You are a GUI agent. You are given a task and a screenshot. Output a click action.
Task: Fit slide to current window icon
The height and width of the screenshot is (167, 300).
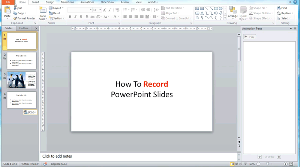coord(291,164)
